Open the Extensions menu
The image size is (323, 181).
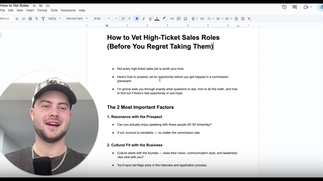[x=68, y=10]
